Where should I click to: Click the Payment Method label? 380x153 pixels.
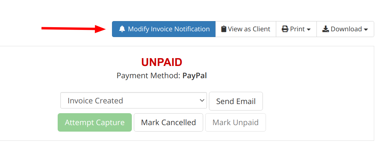tap(149, 76)
